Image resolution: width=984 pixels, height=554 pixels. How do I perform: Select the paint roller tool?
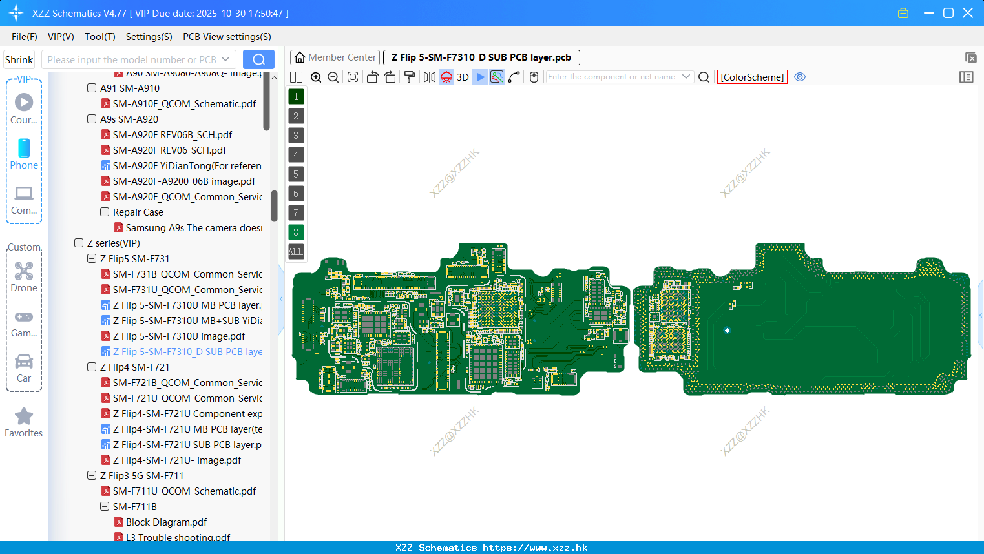[410, 77]
